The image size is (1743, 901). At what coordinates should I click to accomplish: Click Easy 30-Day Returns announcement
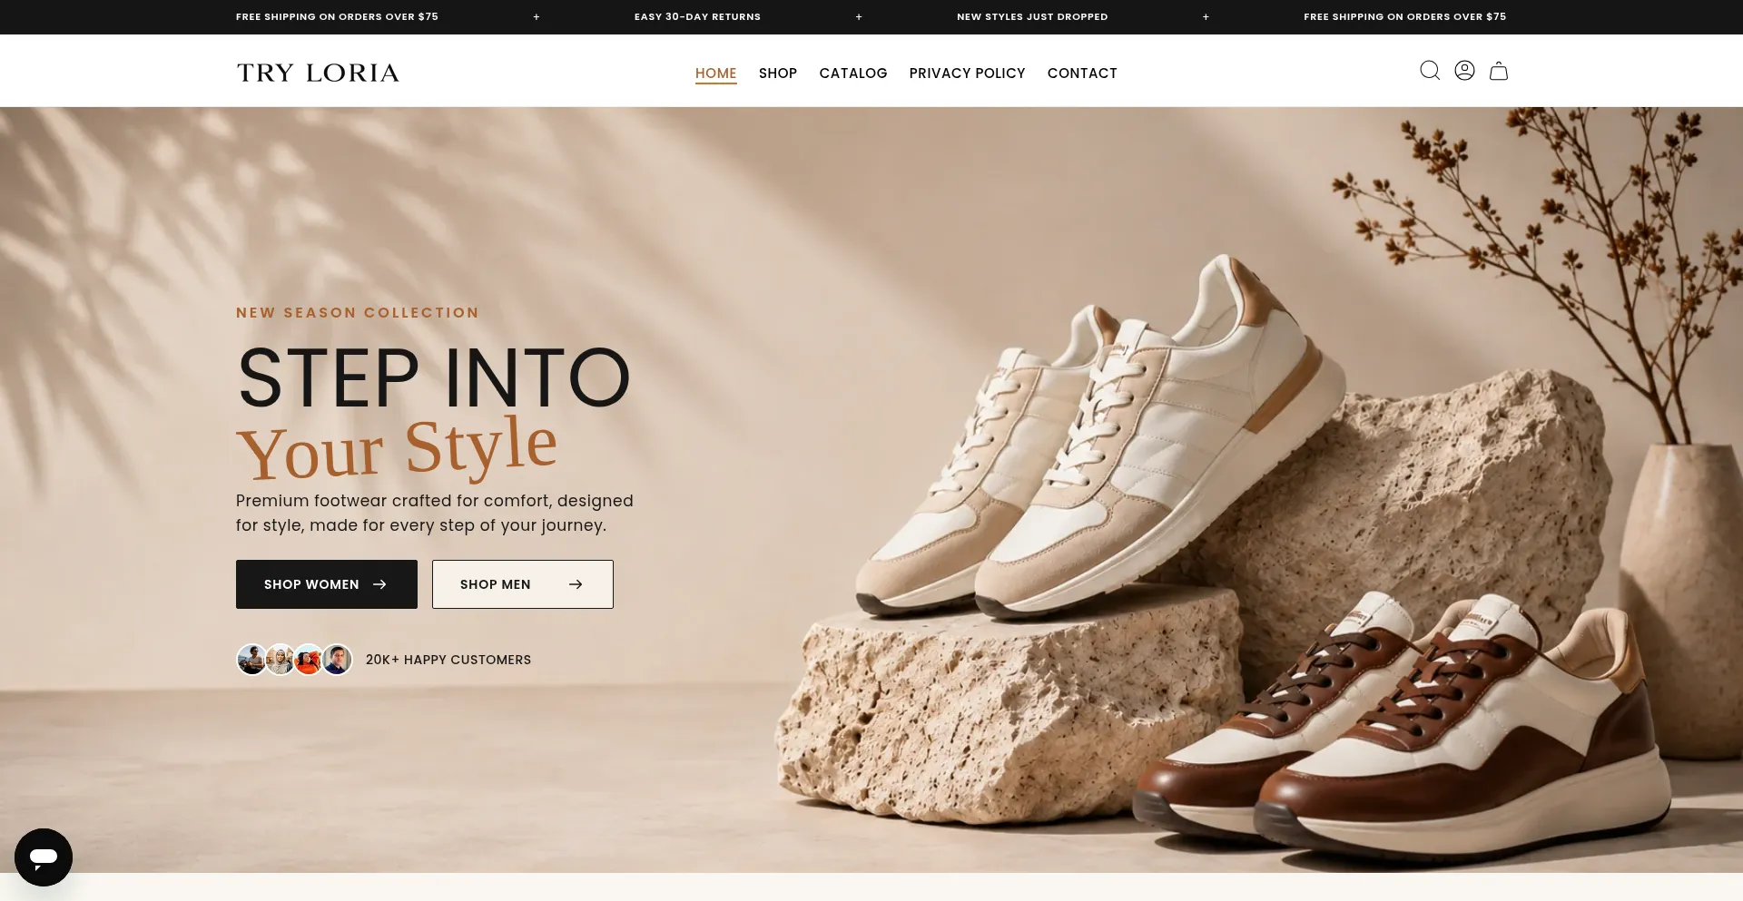(x=697, y=16)
